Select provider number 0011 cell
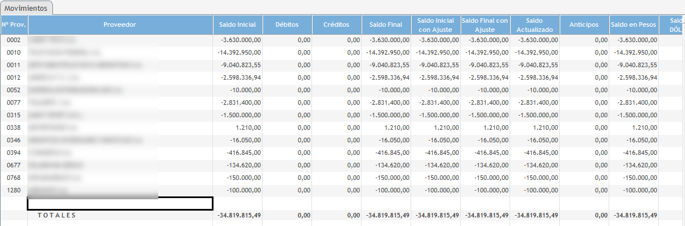 (x=14, y=65)
